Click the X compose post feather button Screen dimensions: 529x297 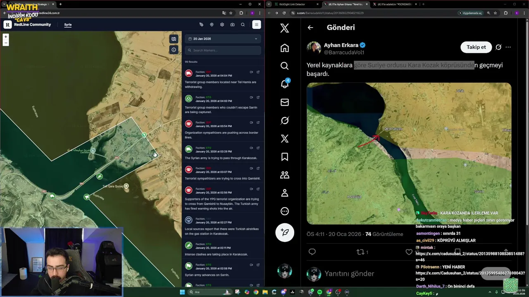click(285, 233)
